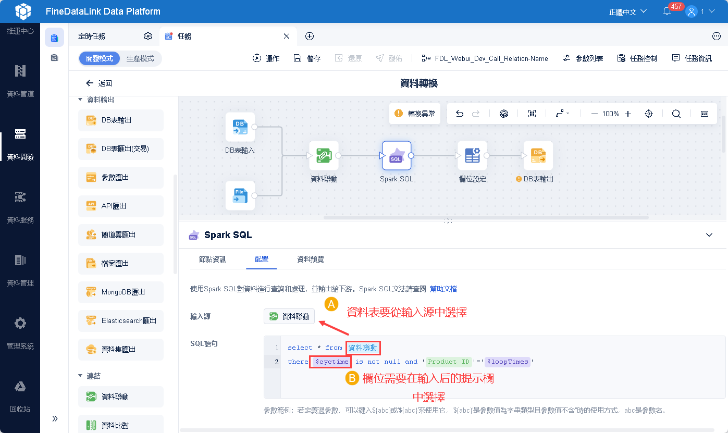728x433 pixels.
Task: Add a new tab with plus icon
Action: tap(310, 36)
